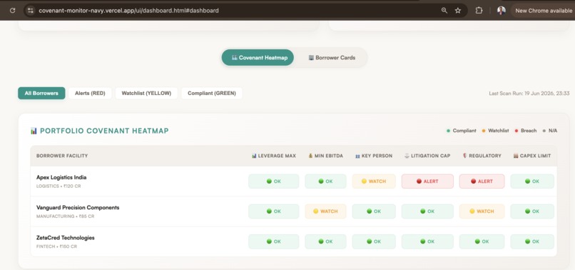Click Vanguard Min EBITDA WATCH cell
This screenshot has height=270, width=575.
[x=325, y=211]
